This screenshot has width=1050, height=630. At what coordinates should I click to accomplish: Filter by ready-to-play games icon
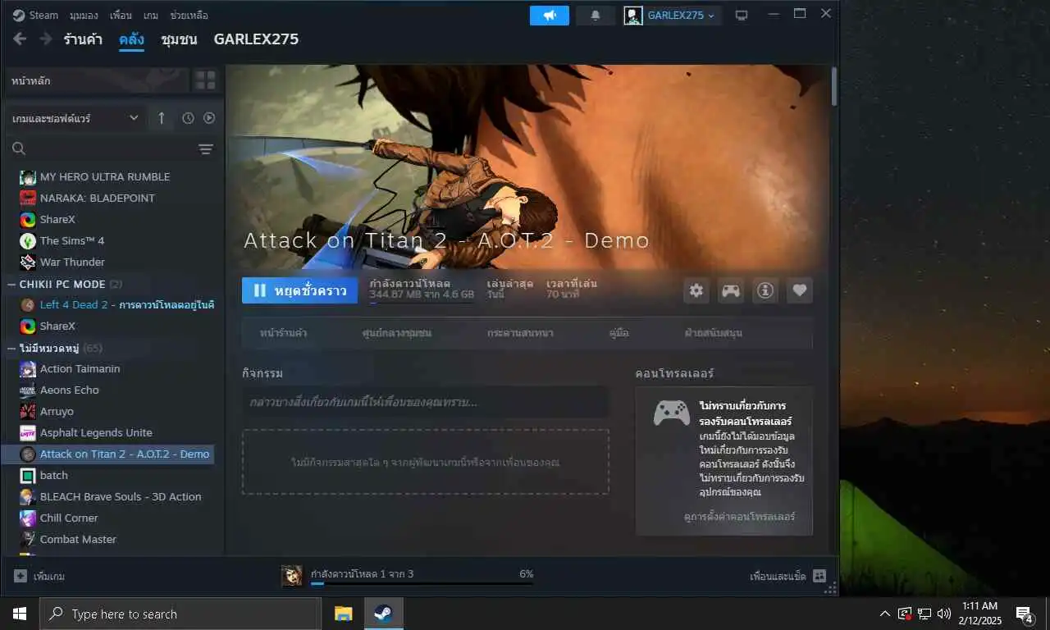coord(209,118)
